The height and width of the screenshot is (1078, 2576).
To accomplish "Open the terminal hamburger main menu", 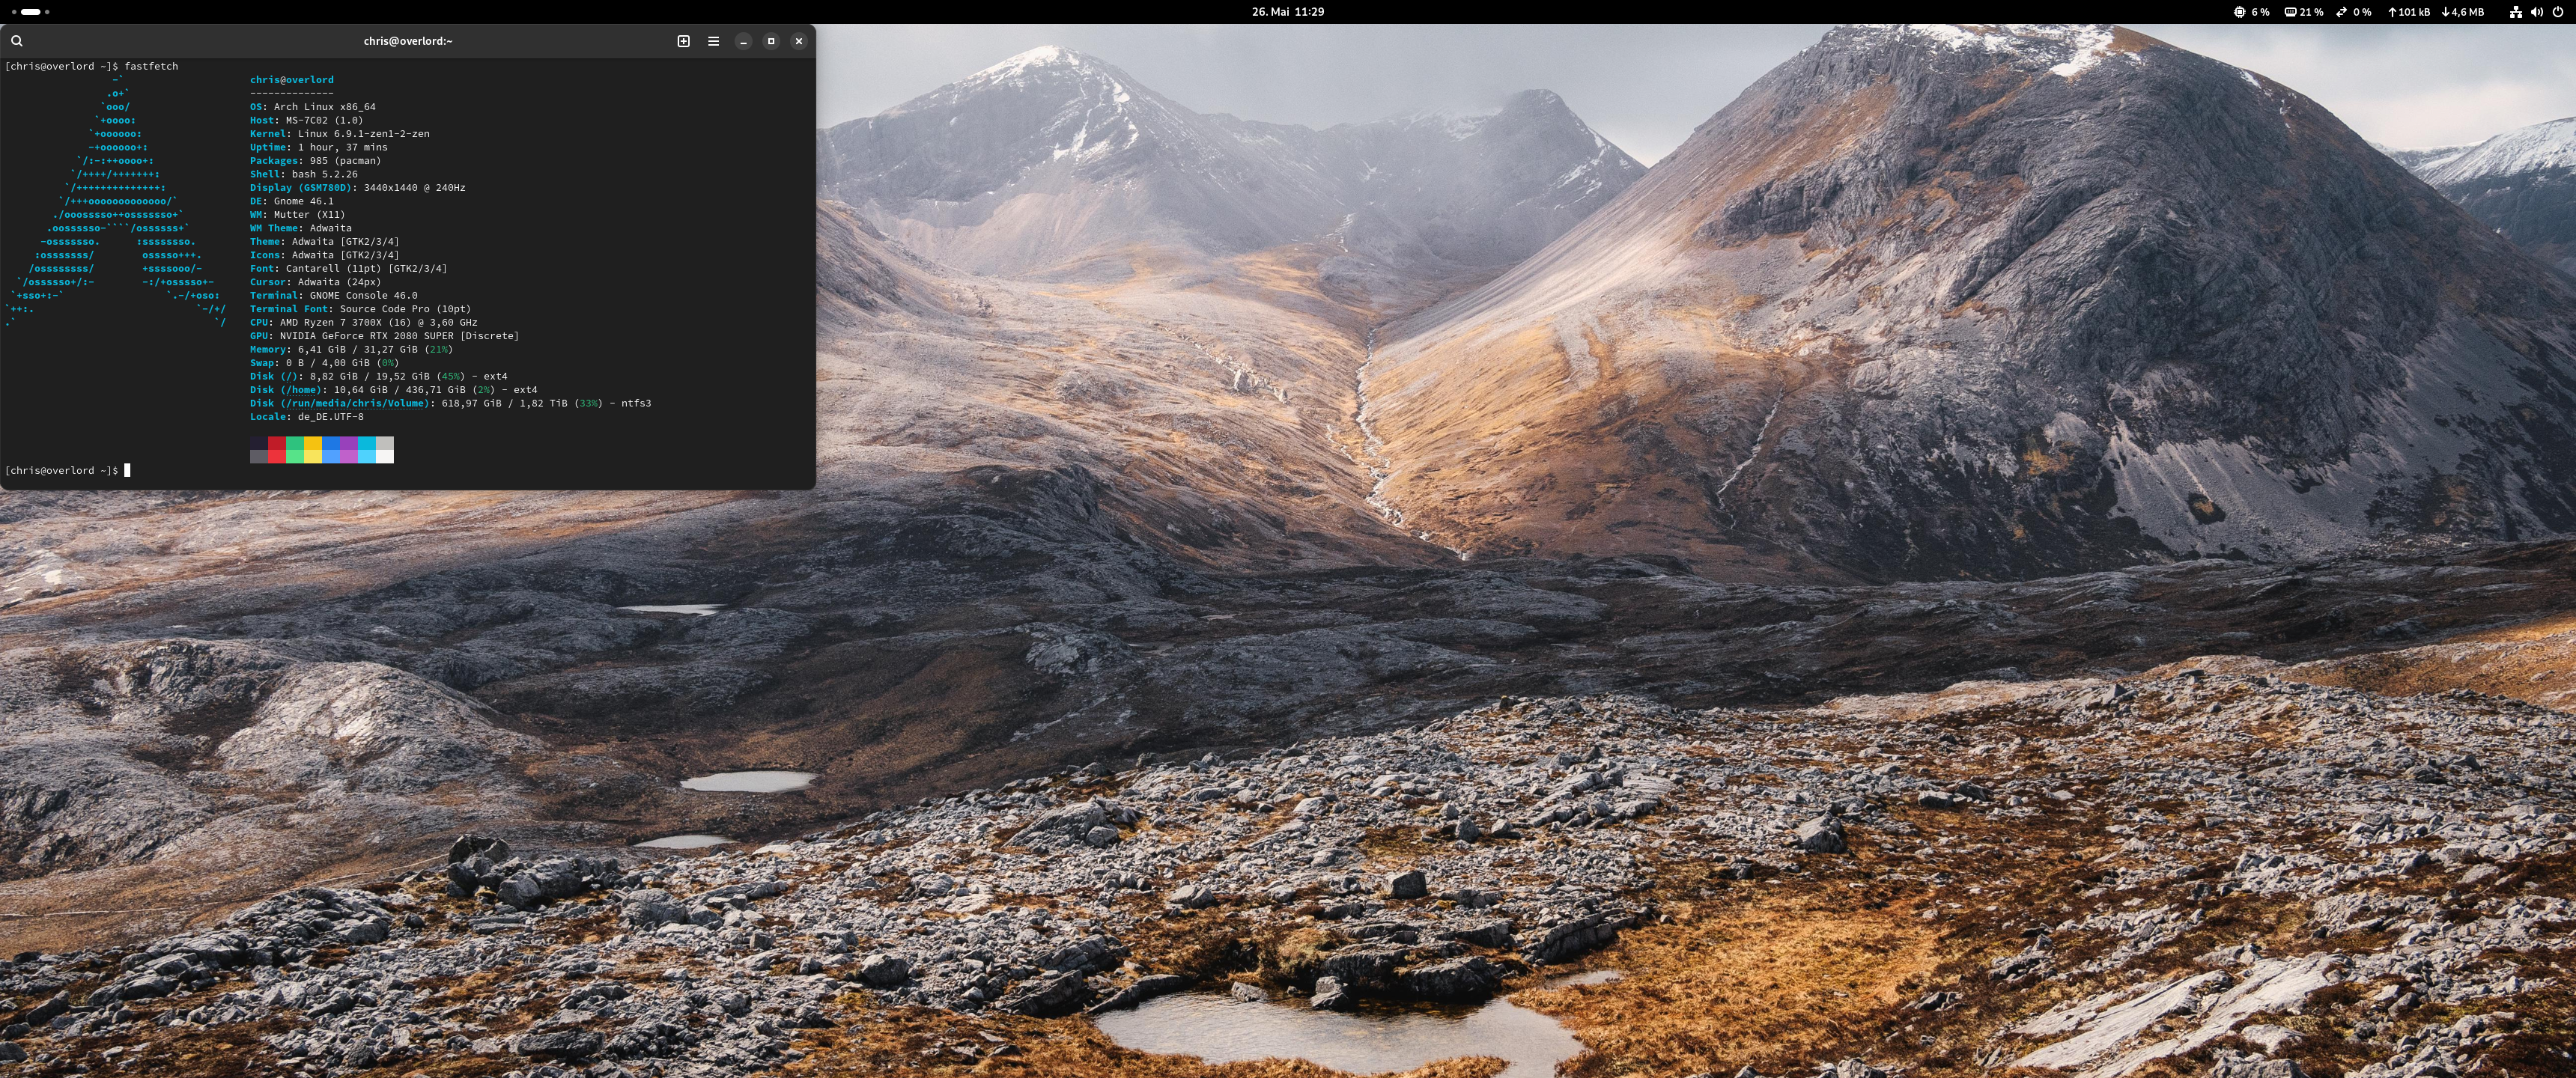I will coord(713,41).
